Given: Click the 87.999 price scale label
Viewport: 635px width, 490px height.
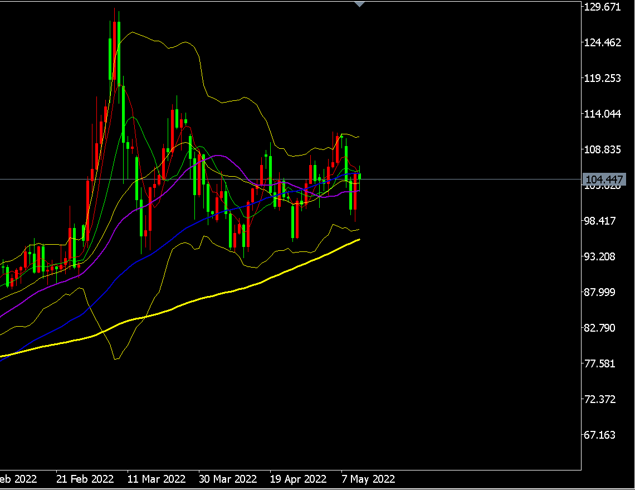Looking at the screenshot, I should pyautogui.click(x=600, y=292).
